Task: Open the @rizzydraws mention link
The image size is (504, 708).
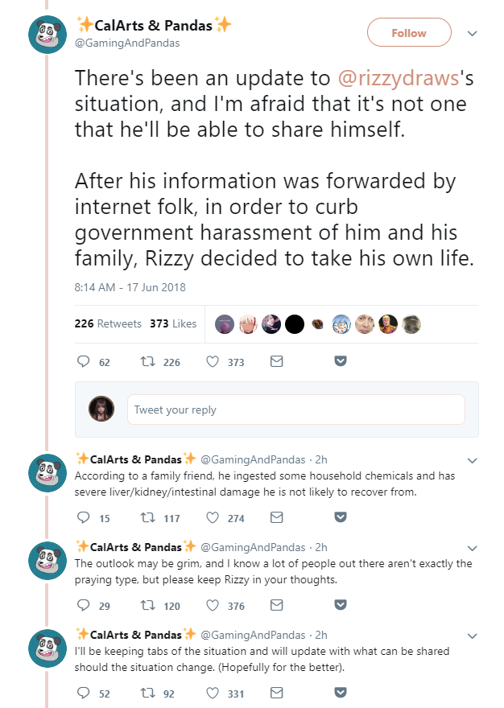Action: [399, 78]
